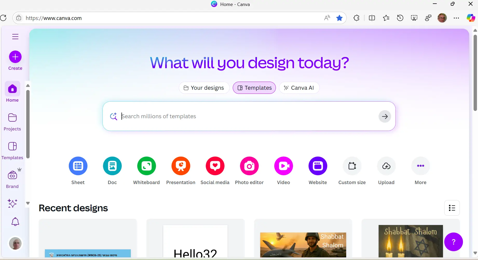478x260 pixels.
Task: Click the browser address bar URL
Action: 54,18
